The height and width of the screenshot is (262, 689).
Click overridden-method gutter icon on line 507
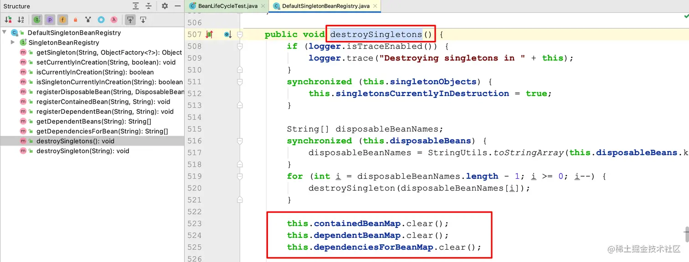[228, 35]
